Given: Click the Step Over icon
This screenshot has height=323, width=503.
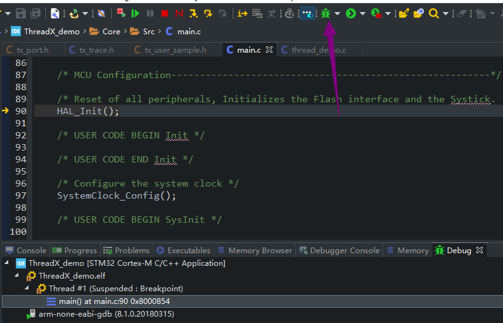Looking at the screenshot, I should (208, 13).
